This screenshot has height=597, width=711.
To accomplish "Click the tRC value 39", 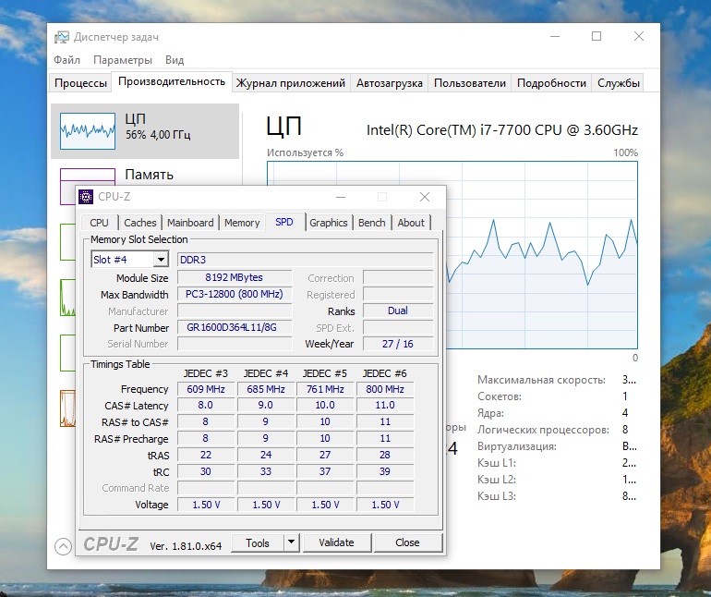I will pos(385,471).
